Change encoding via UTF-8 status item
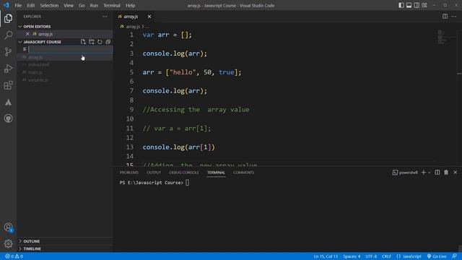The image size is (462, 260). pyautogui.click(x=371, y=256)
